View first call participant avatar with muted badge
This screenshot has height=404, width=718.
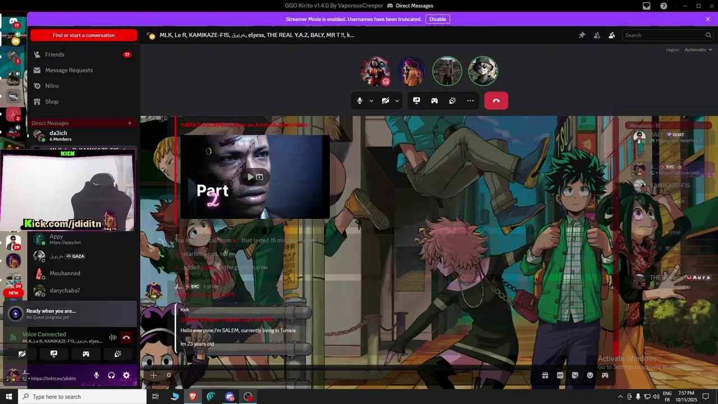click(375, 71)
